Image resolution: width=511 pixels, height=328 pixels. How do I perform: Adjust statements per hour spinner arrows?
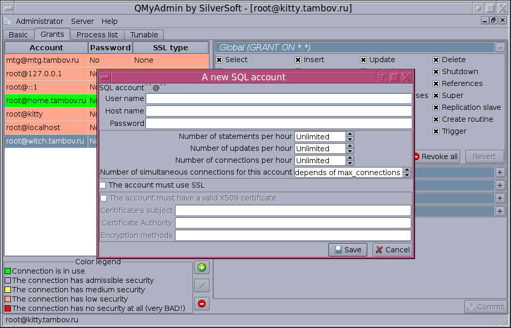[x=350, y=137]
